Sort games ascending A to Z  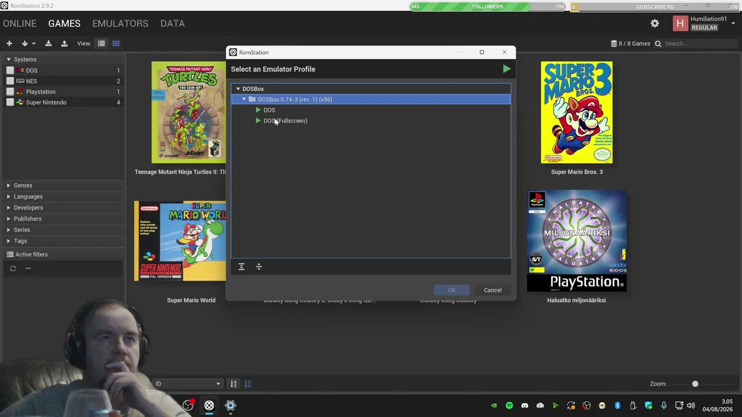click(x=234, y=383)
